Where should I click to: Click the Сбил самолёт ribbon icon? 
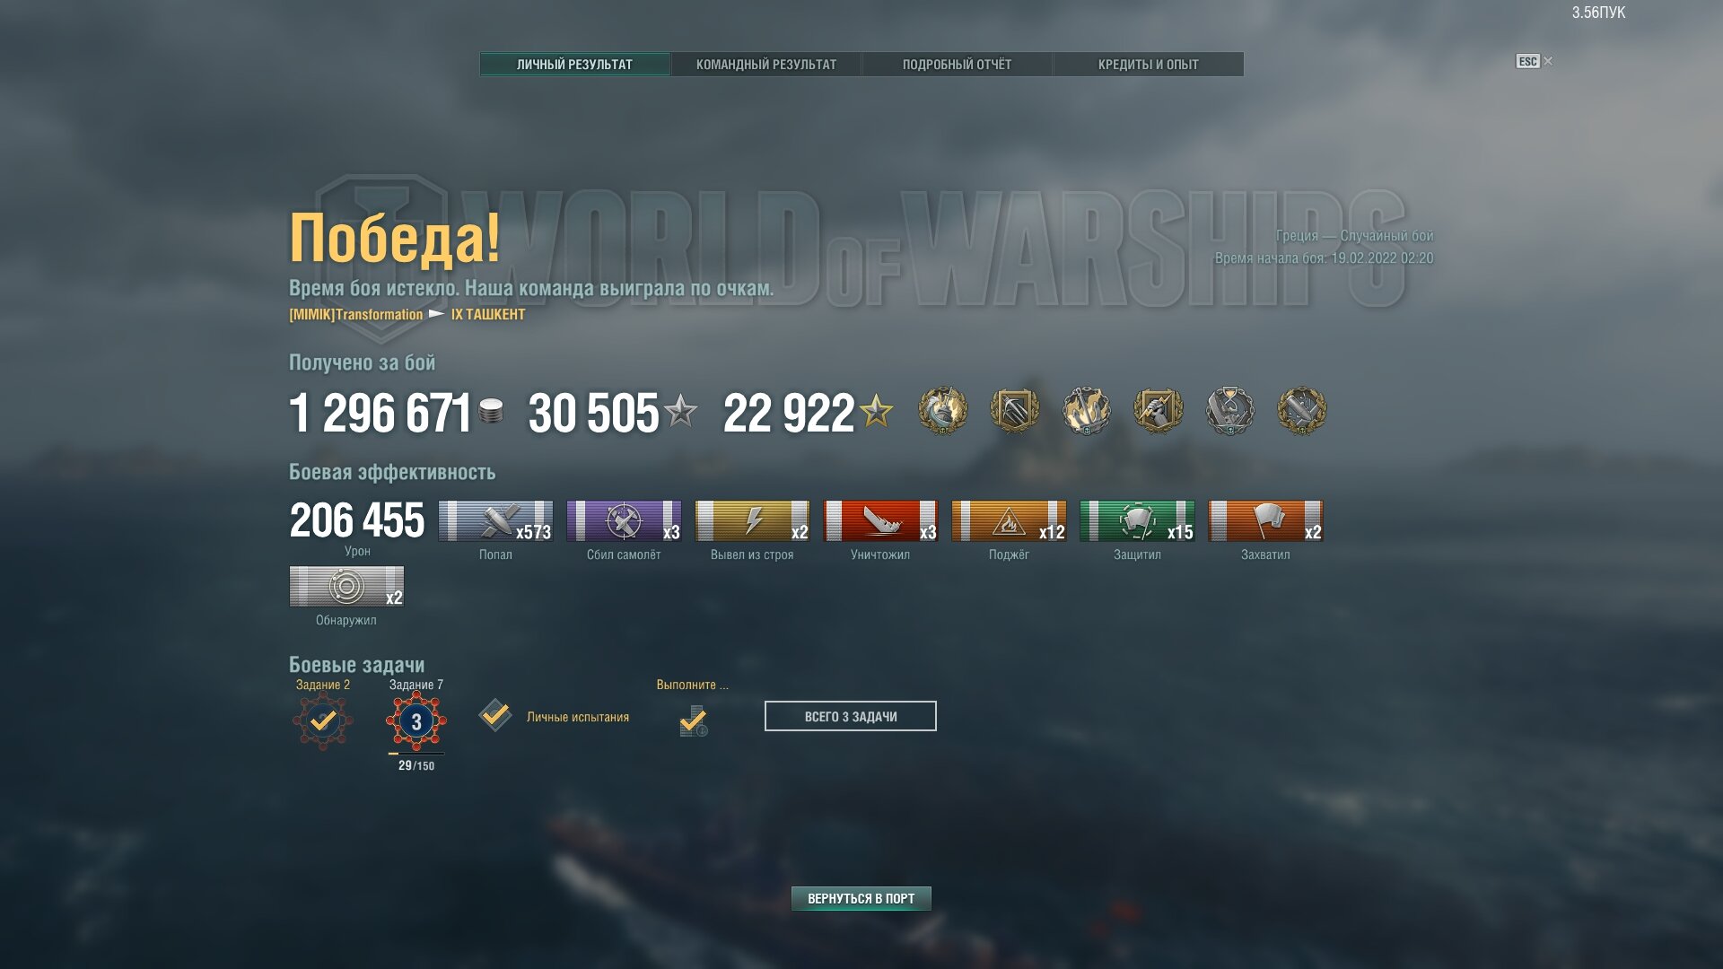(x=624, y=521)
